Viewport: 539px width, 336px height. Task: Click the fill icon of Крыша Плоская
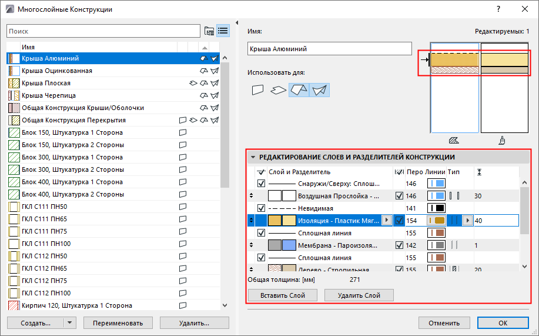click(x=14, y=84)
